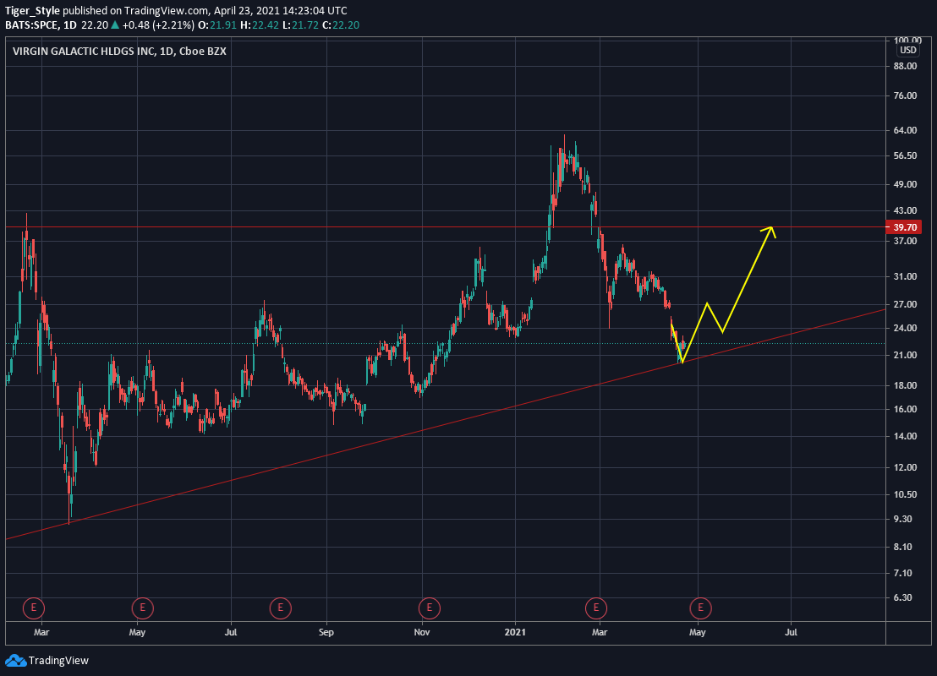
Task: Click the 2021 year label on time axis
Action: 515,632
